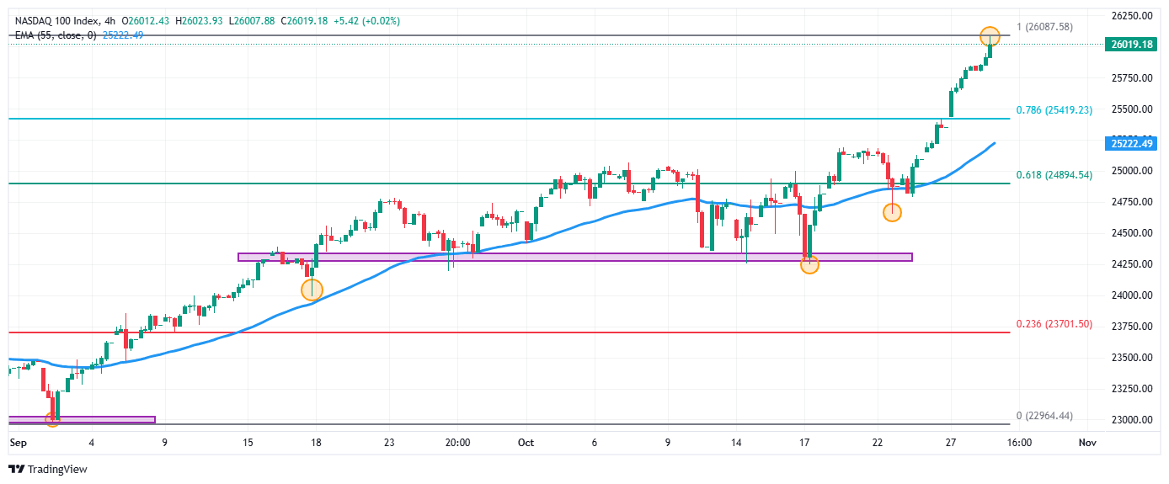Image resolution: width=1169 pixels, height=484 pixels.
Task: Click the blue EMA value label 25222.49
Action: [x=1131, y=144]
